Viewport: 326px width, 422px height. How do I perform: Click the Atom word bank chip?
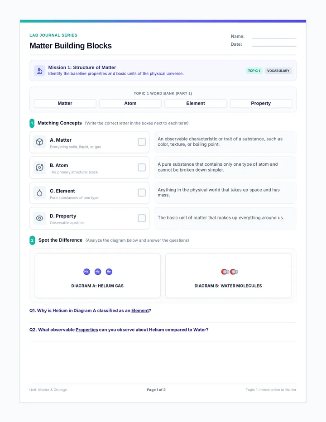(130, 103)
